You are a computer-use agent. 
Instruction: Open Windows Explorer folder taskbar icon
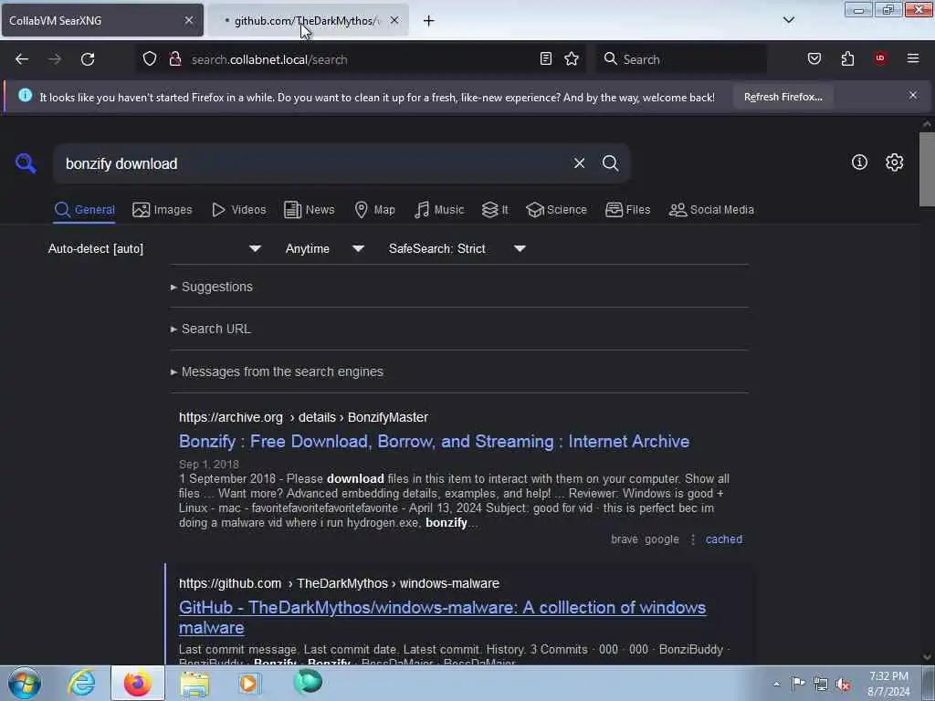[194, 683]
